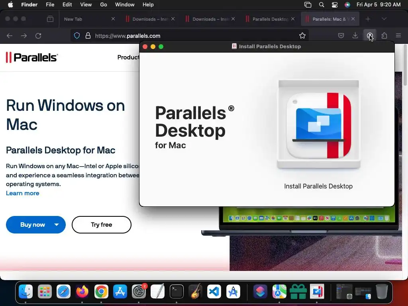Viewport: 408px width, 306px height.
Task: Close the New Tab tab
Action: [x=113, y=19]
